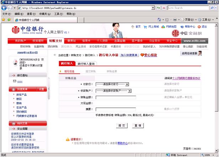Open the Favorites Center star icon
219x157 pixels.
click(4, 19)
